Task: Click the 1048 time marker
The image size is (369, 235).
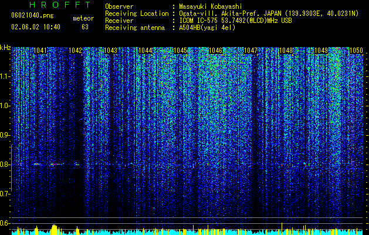Action: (286, 51)
